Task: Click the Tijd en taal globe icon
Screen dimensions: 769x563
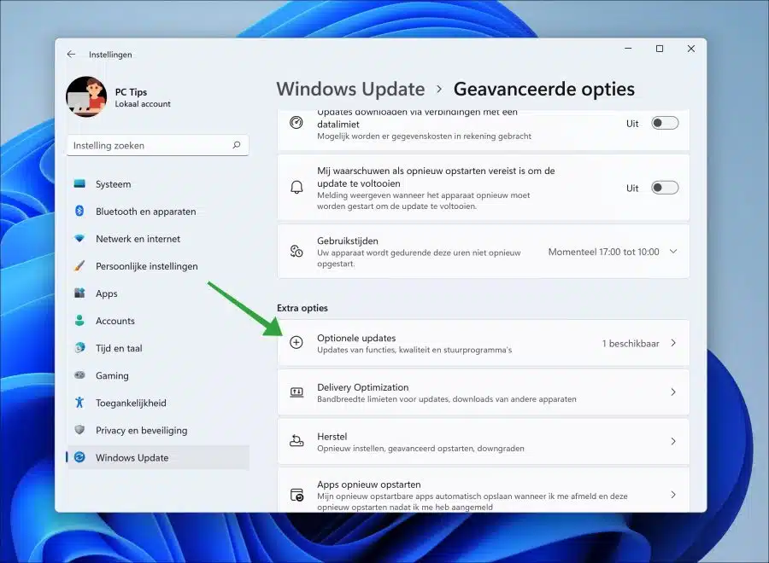Action: pos(79,347)
